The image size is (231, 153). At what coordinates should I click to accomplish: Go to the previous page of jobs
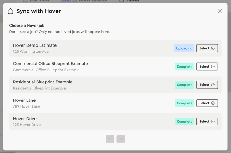coord(110,139)
